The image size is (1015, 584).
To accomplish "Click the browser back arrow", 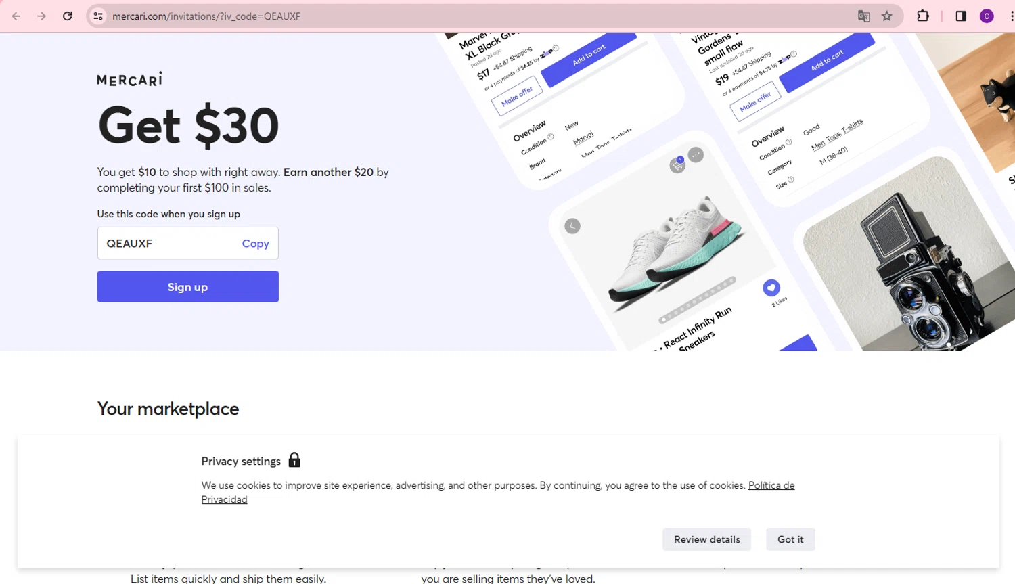I will click(16, 16).
